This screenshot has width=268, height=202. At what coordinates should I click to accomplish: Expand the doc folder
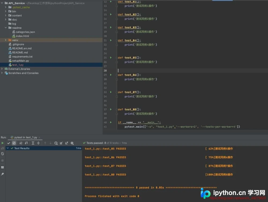6,20
